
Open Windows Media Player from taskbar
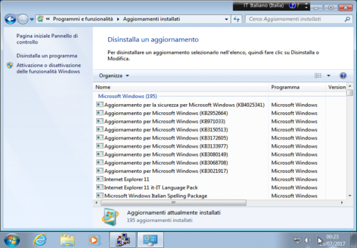click(x=94, y=240)
